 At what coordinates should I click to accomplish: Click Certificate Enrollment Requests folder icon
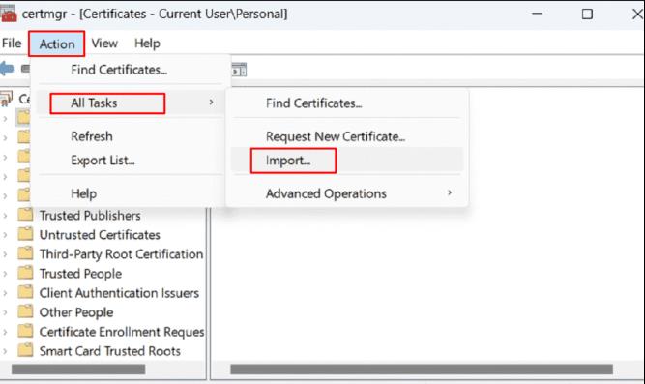point(25,331)
